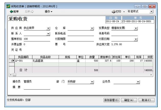The image size is (161, 110).
Task: Click quantity cell 500 in row 1
Action: pos(92,61)
